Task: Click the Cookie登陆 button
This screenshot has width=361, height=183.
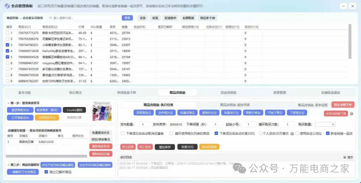Action: (x=74, y=110)
